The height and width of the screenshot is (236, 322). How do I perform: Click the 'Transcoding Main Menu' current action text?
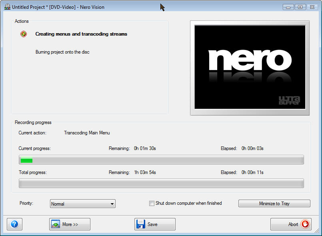coord(87,133)
